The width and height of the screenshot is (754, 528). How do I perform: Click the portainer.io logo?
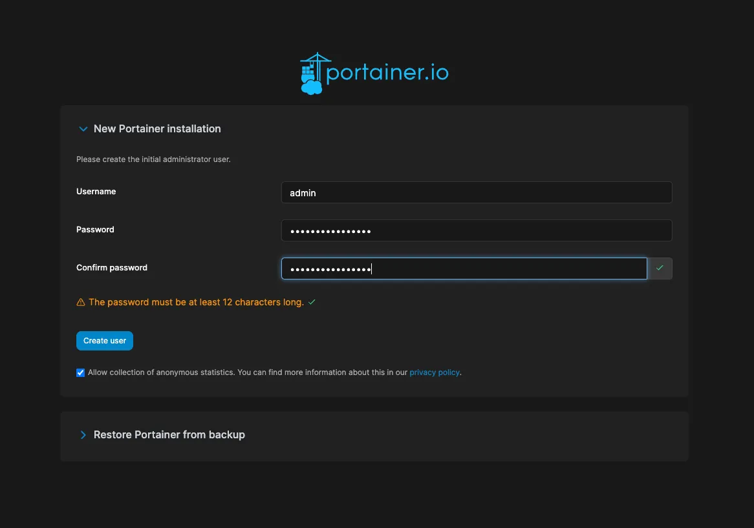[374, 74]
